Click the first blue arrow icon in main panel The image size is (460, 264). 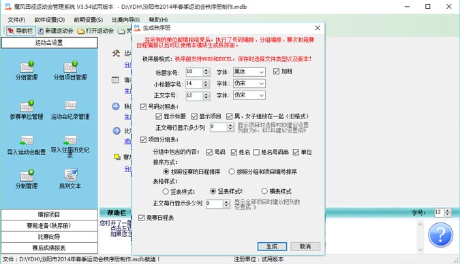pyautogui.click(x=116, y=106)
